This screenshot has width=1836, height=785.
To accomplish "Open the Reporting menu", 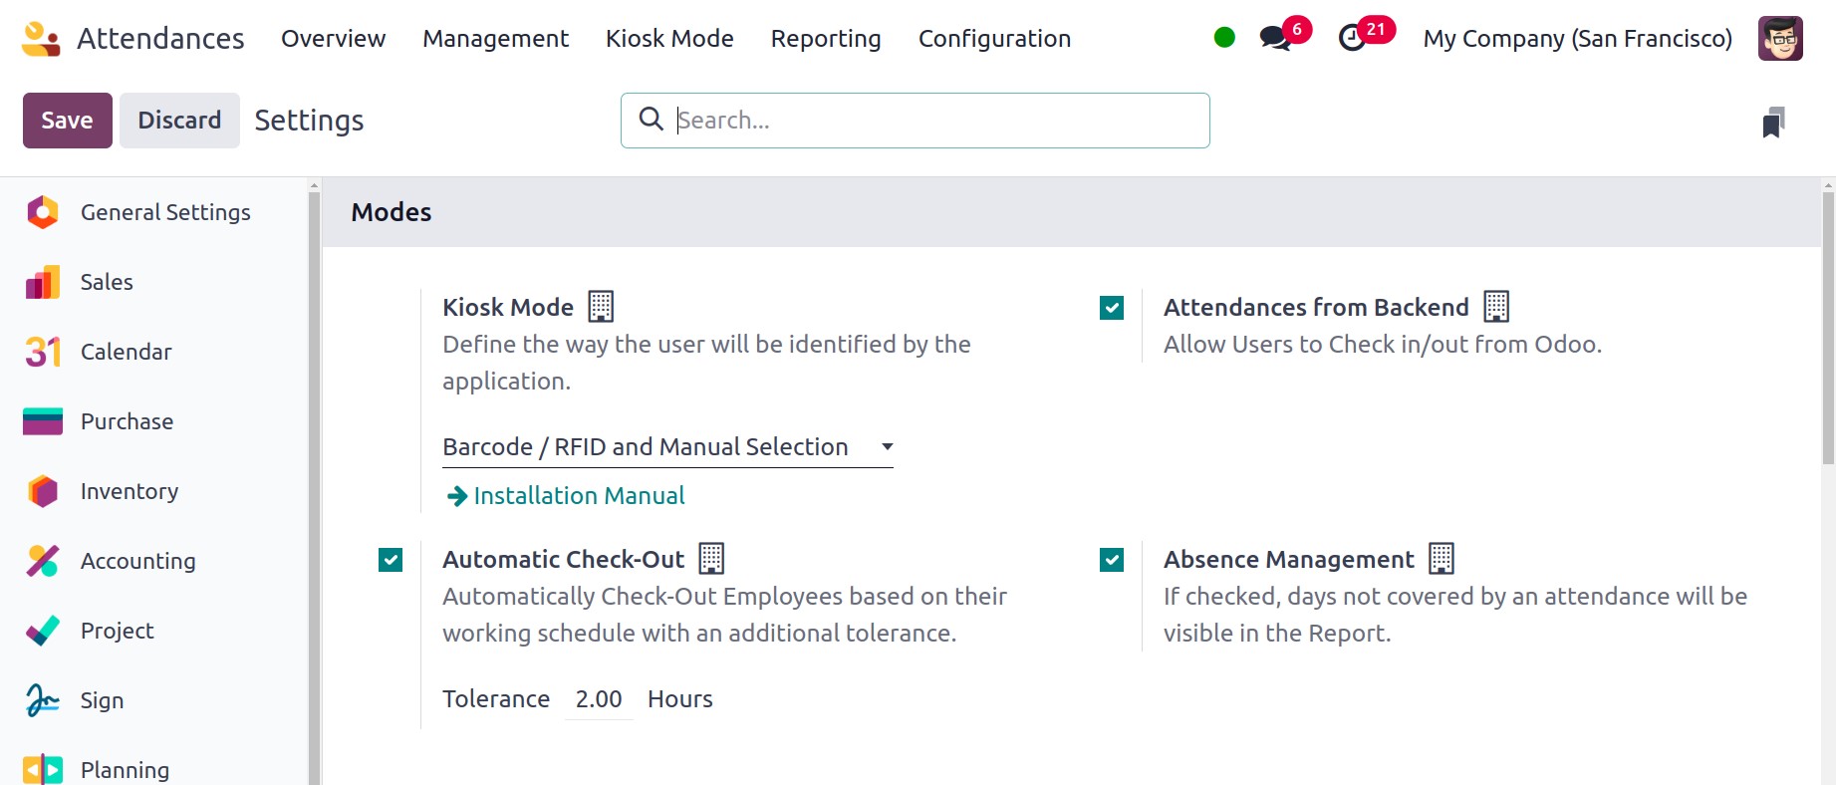I will (825, 39).
